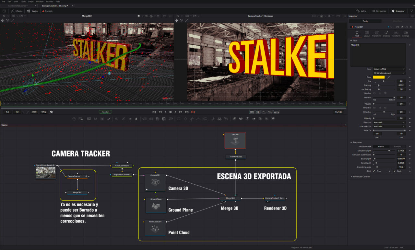Toggle loop playback button

[193, 112]
